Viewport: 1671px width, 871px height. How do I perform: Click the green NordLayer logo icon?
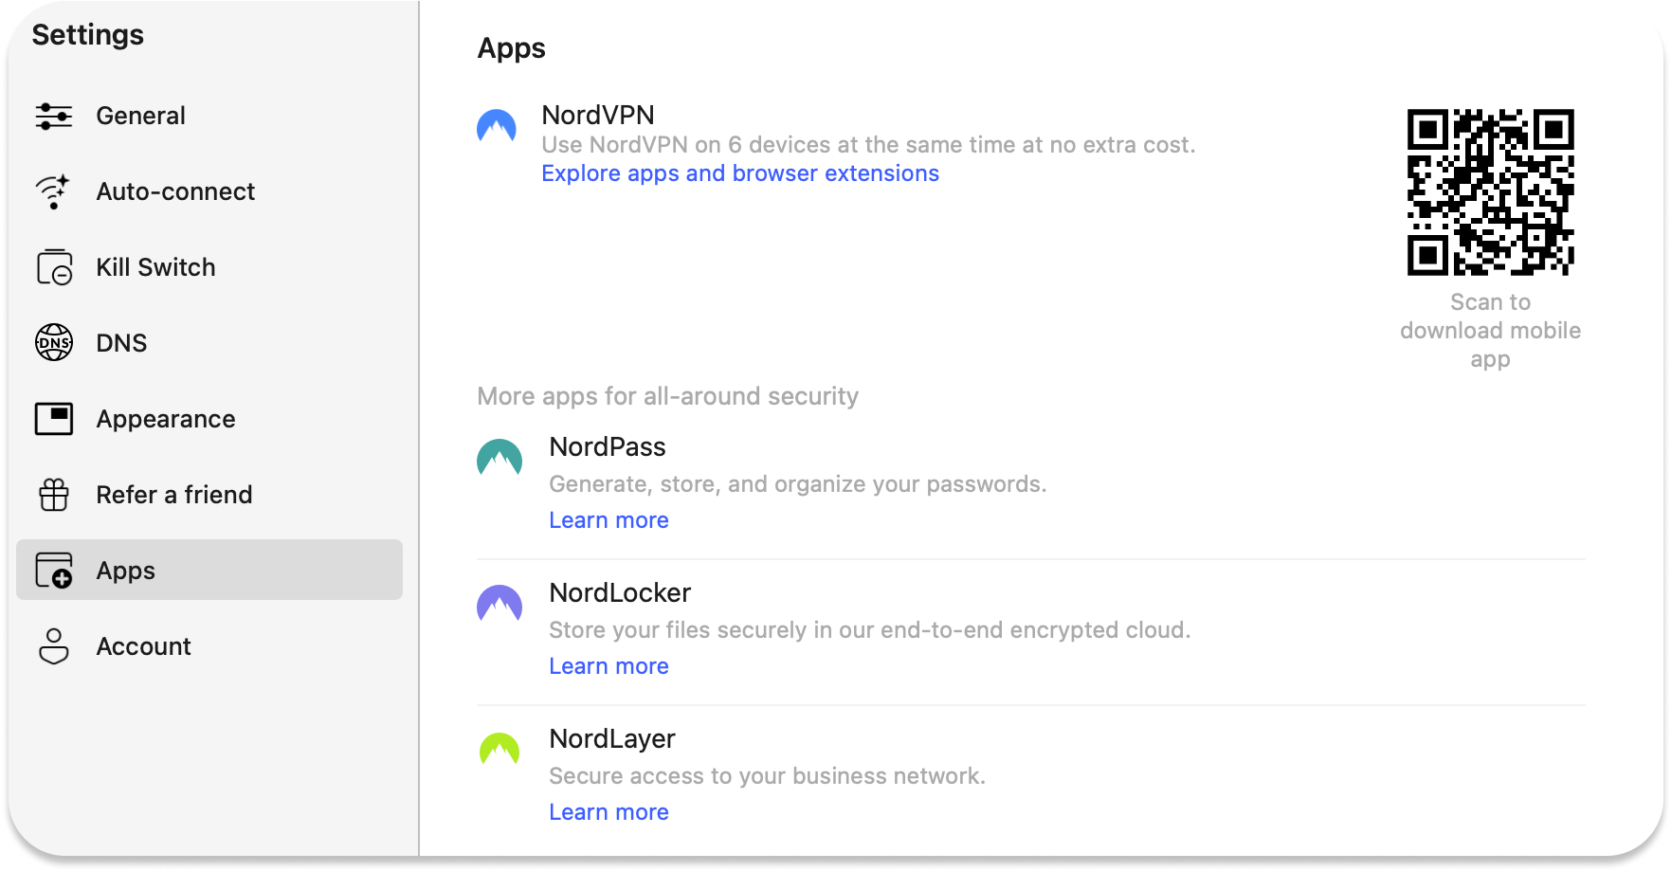[x=499, y=750]
